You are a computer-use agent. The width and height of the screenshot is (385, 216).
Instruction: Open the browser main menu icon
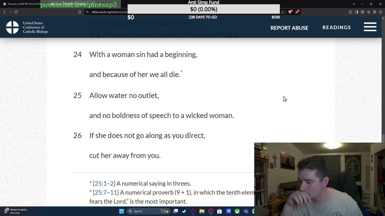[380, 12]
